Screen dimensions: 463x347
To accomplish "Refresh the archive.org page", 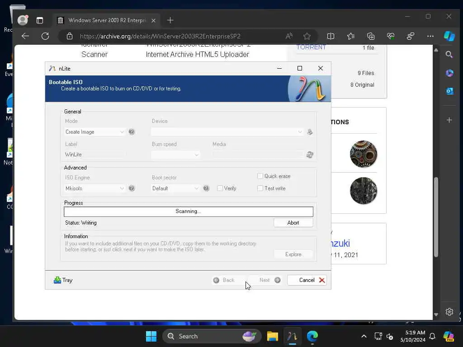I will [45, 36].
